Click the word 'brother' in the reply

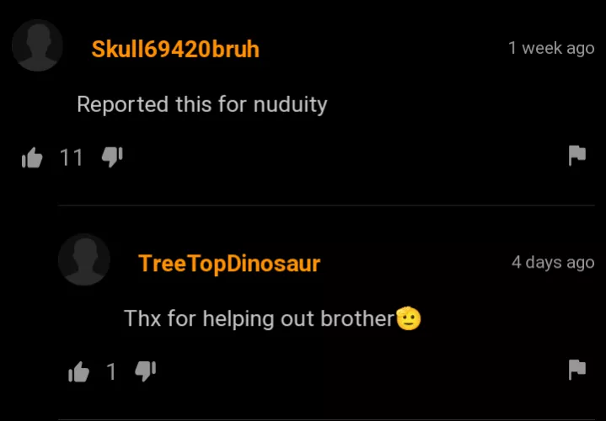pyautogui.click(x=357, y=318)
